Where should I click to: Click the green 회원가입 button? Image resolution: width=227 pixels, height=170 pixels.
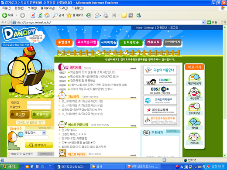pyautogui.click(x=41, y=114)
